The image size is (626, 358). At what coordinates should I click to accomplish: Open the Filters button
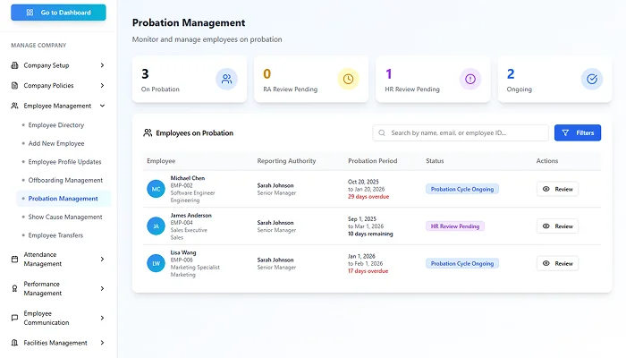point(578,132)
